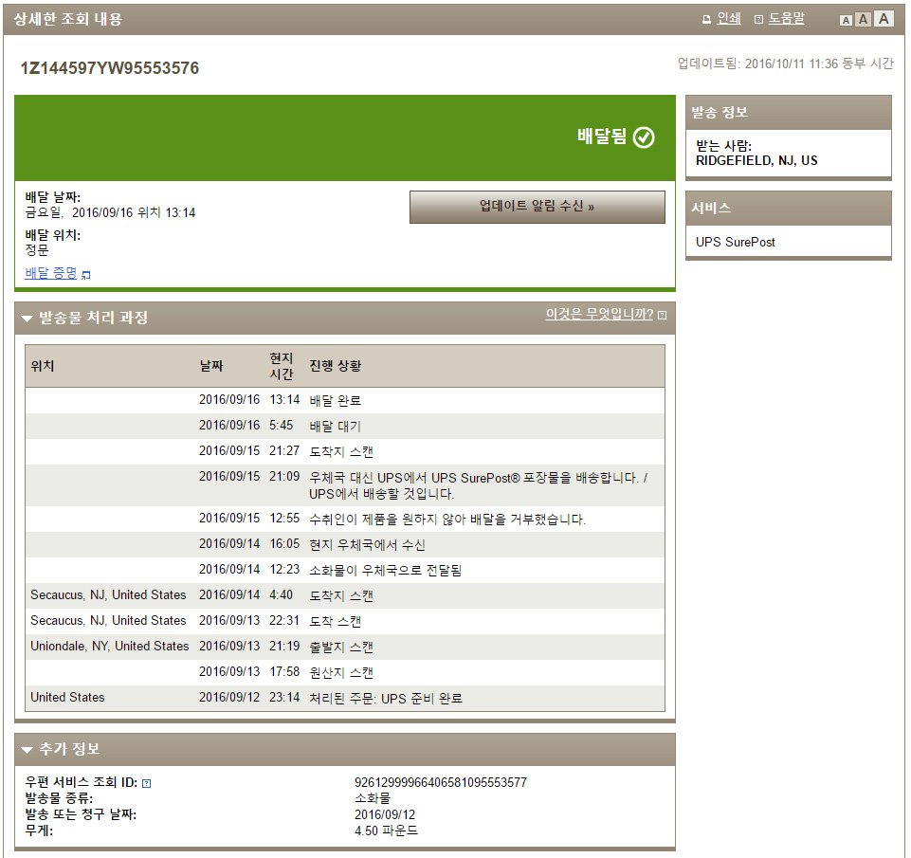Click the printer icon next to 인쇄
This screenshot has height=858, width=911.
(706, 19)
